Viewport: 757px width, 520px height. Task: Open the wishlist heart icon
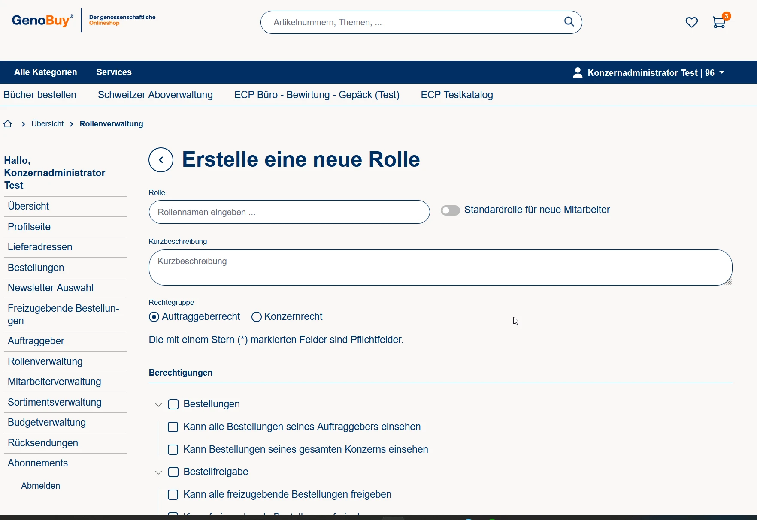(x=691, y=22)
